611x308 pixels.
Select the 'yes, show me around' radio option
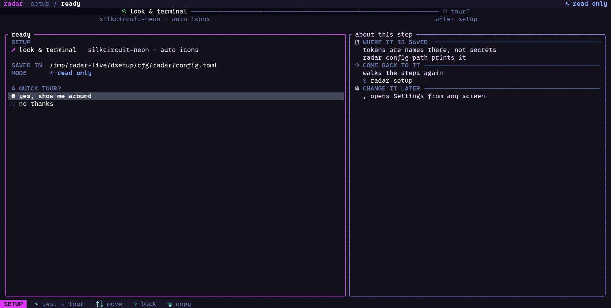(176, 96)
